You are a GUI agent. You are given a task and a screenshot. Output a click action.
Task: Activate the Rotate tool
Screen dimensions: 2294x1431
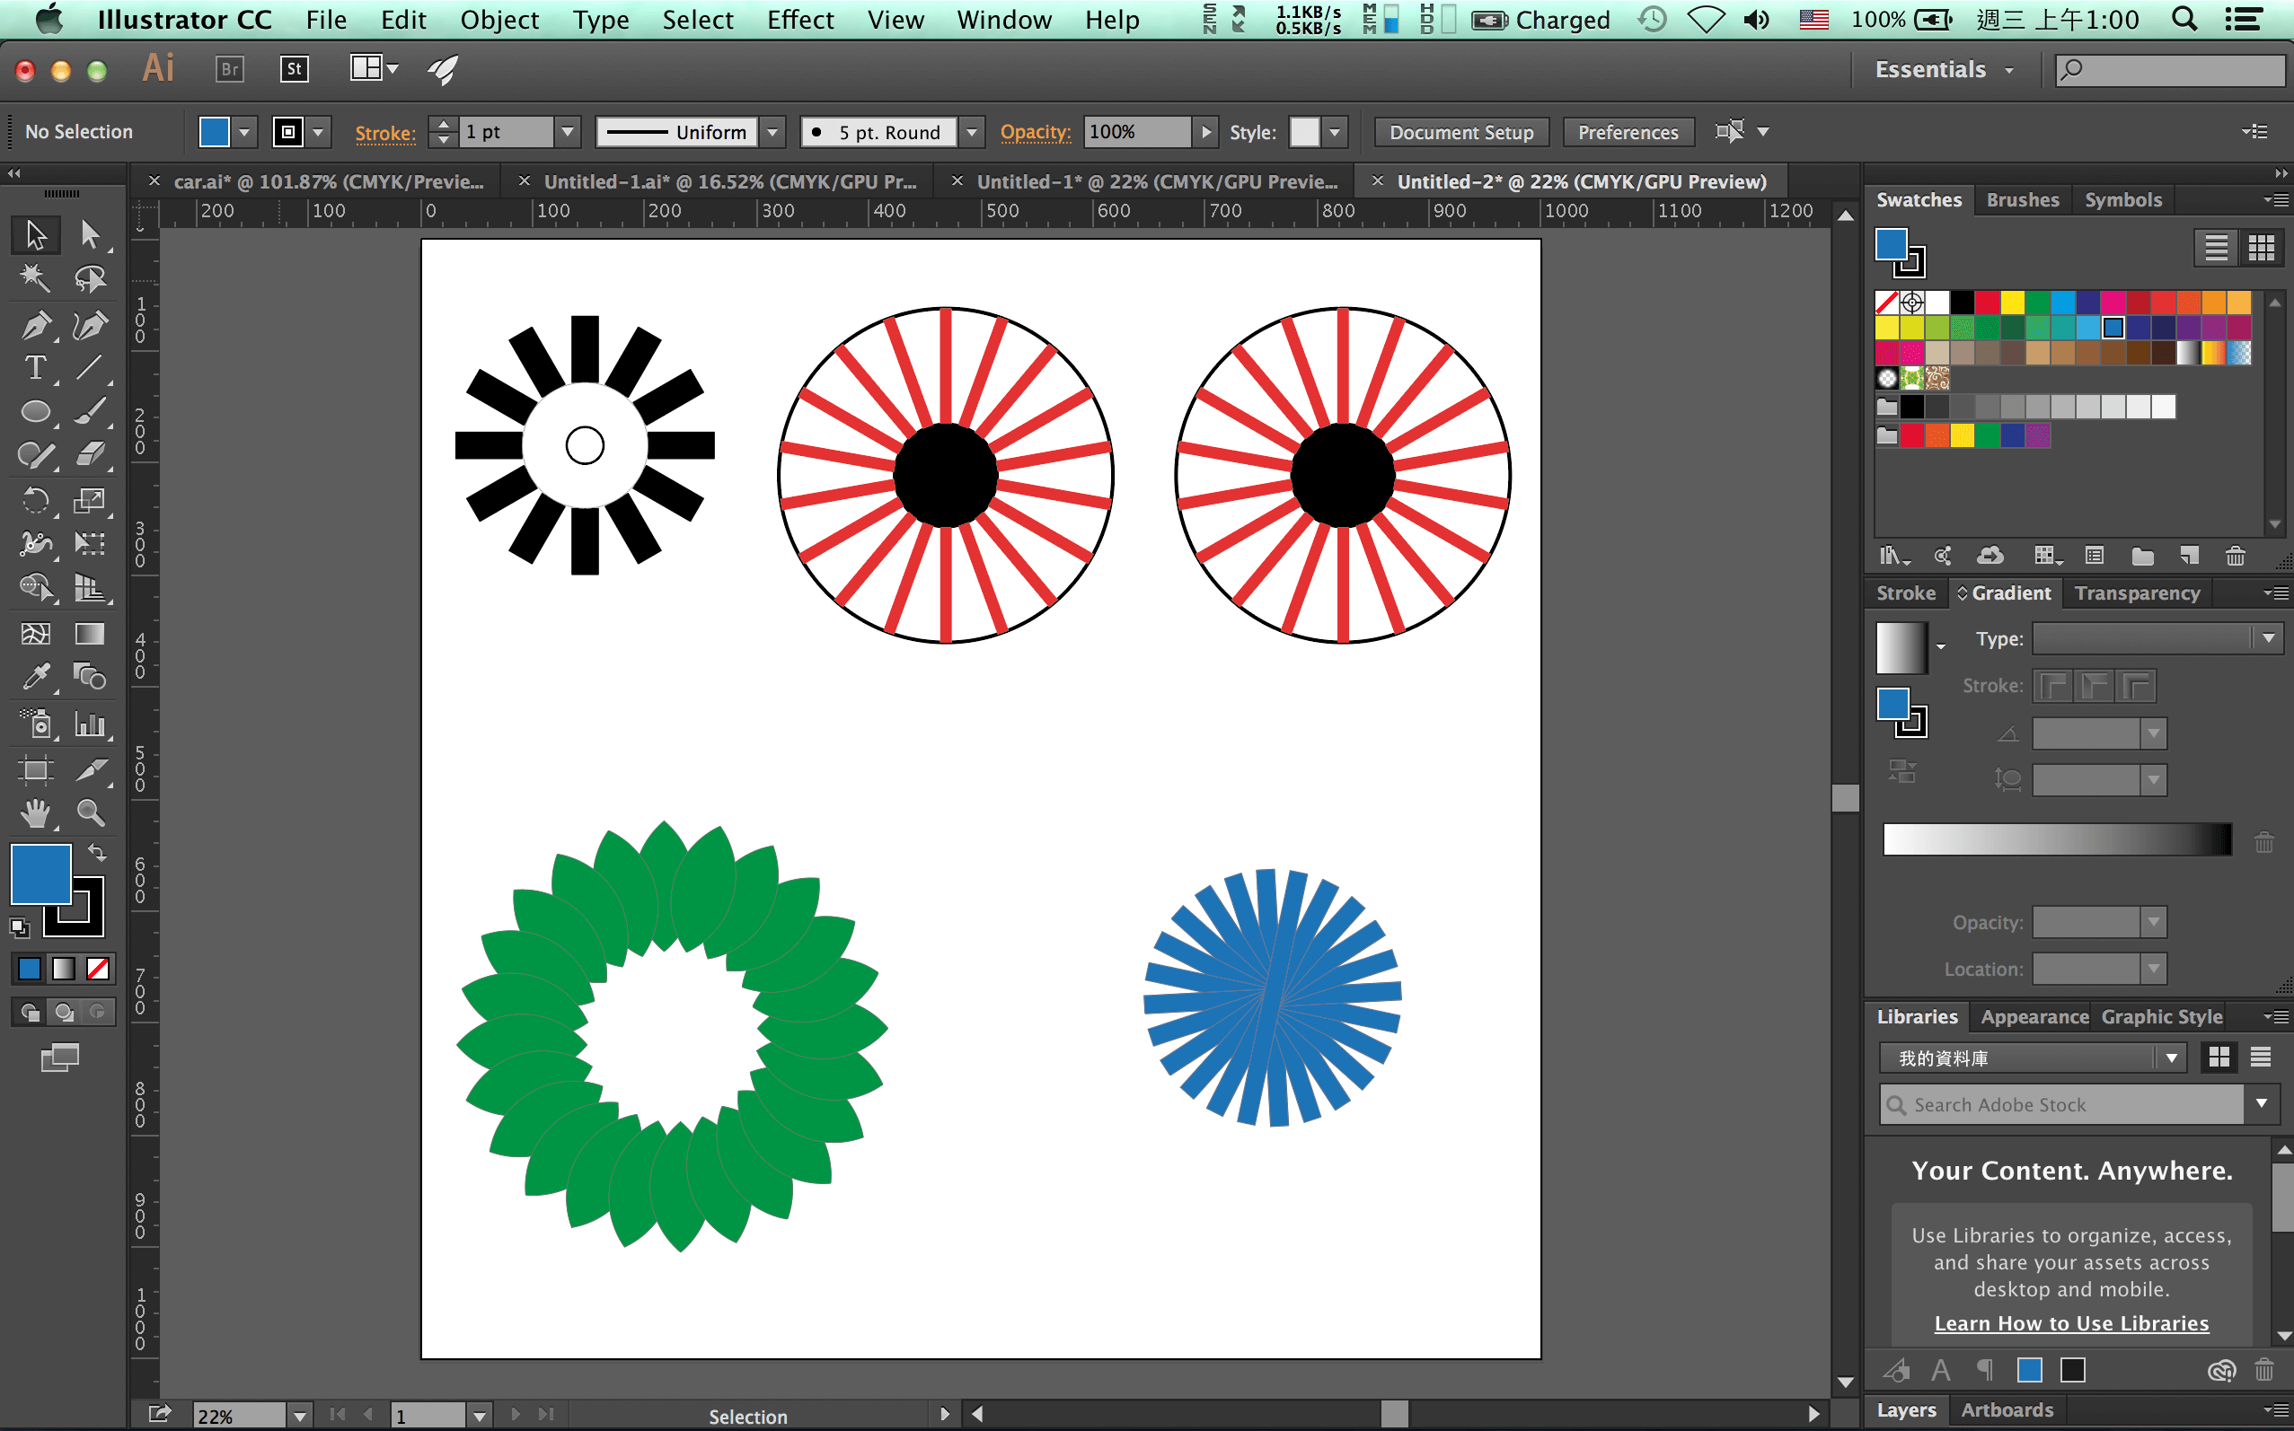point(36,501)
